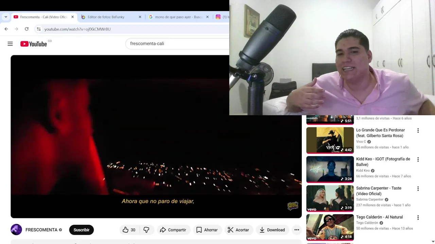Image resolution: width=435 pixels, height=244 pixels.
Task: Click the Download button
Action: click(272, 230)
